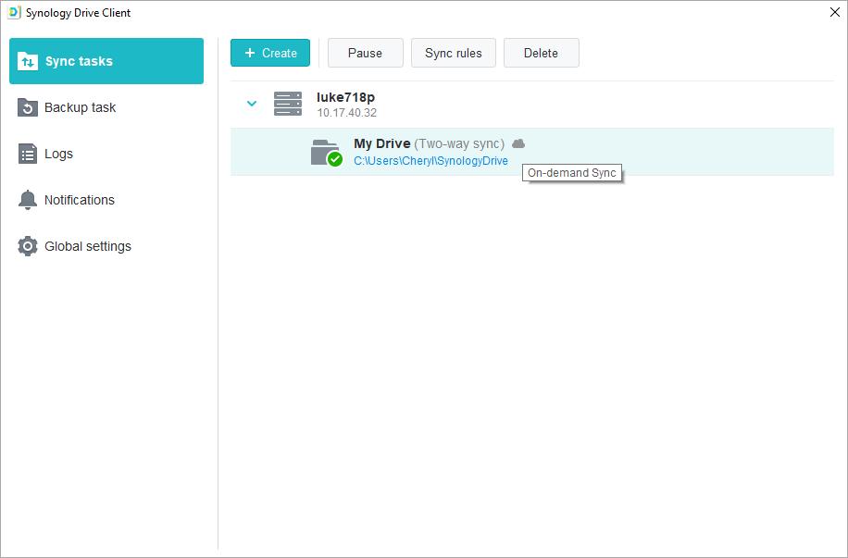Click the Sync tasks folder icon
The height and width of the screenshot is (558, 848).
[27, 61]
